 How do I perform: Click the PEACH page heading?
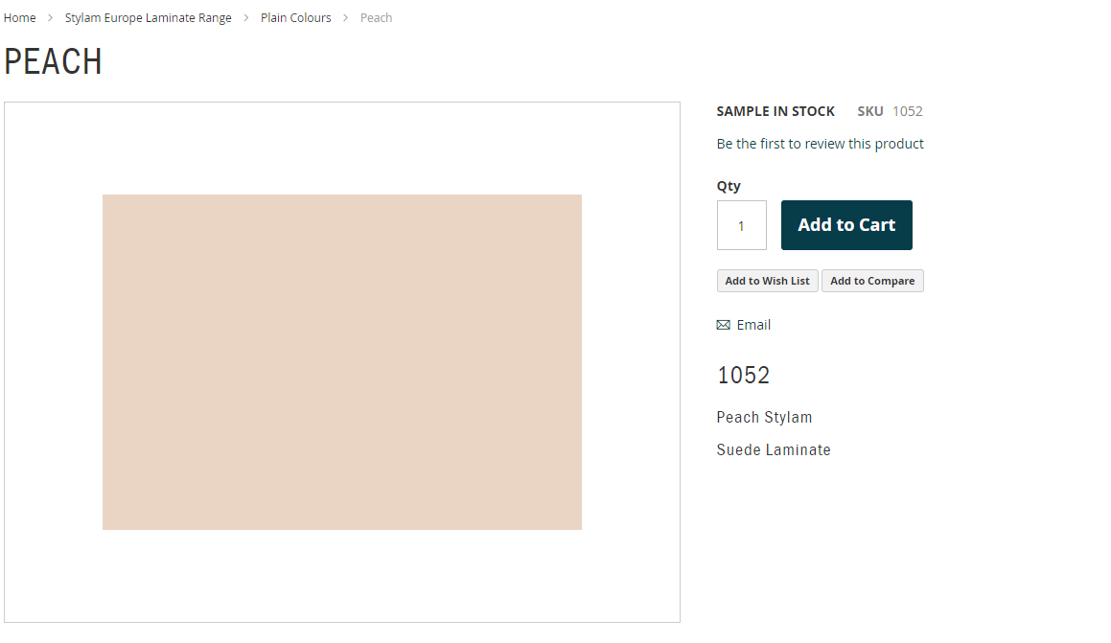[53, 61]
